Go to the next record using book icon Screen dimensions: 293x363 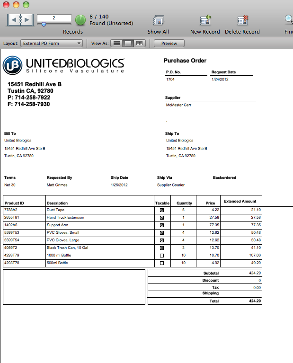click(x=27, y=19)
